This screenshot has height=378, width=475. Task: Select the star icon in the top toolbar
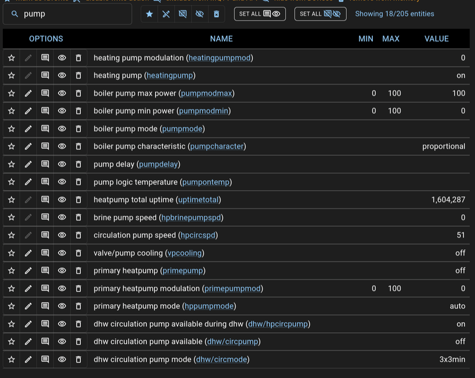(x=149, y=14)
